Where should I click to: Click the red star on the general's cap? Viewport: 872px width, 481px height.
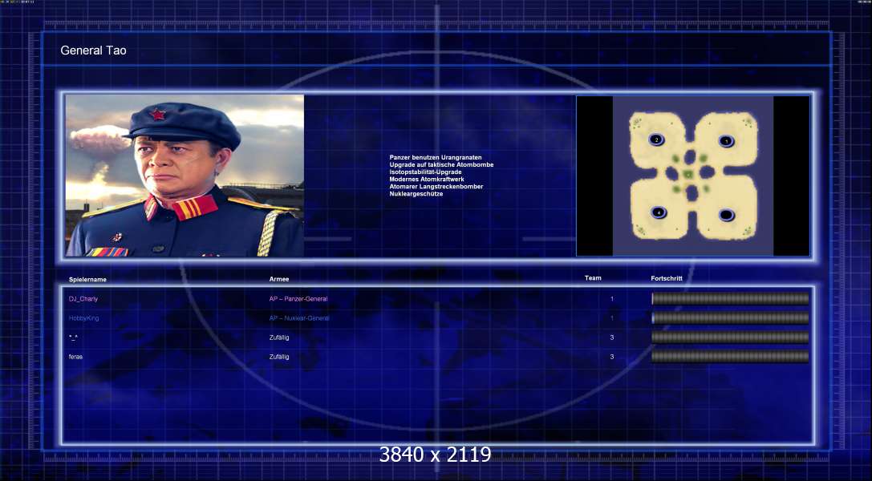coord(157,115)
